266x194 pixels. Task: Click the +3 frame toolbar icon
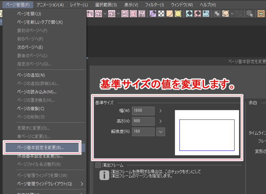click(x=112, y=14)
